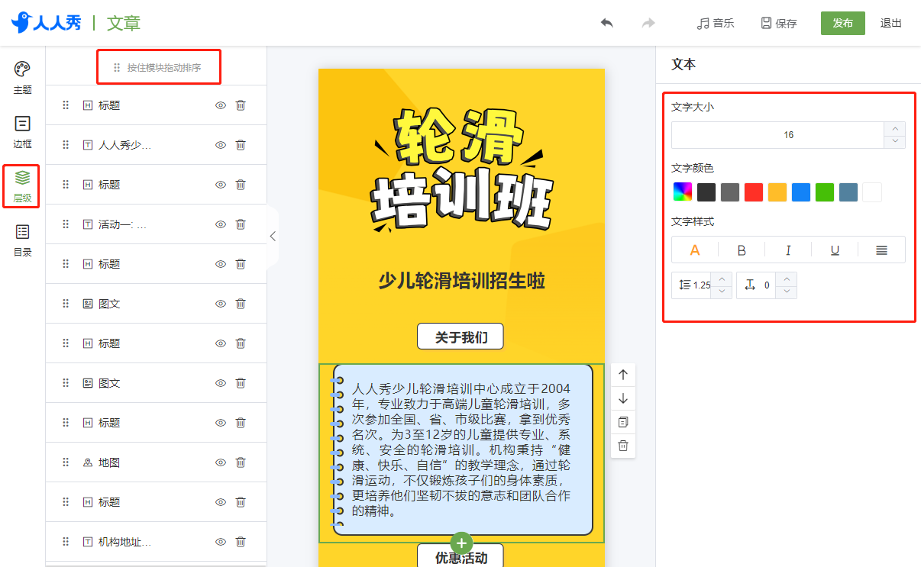
Task: Toggle underline text formatting
Action: 835,250
